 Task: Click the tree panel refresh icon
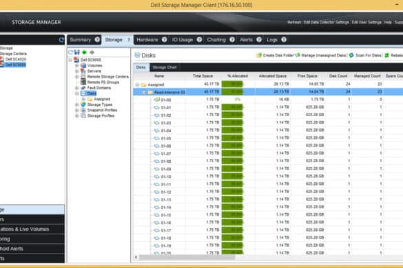pyautogui.click(x=70, y=52)
